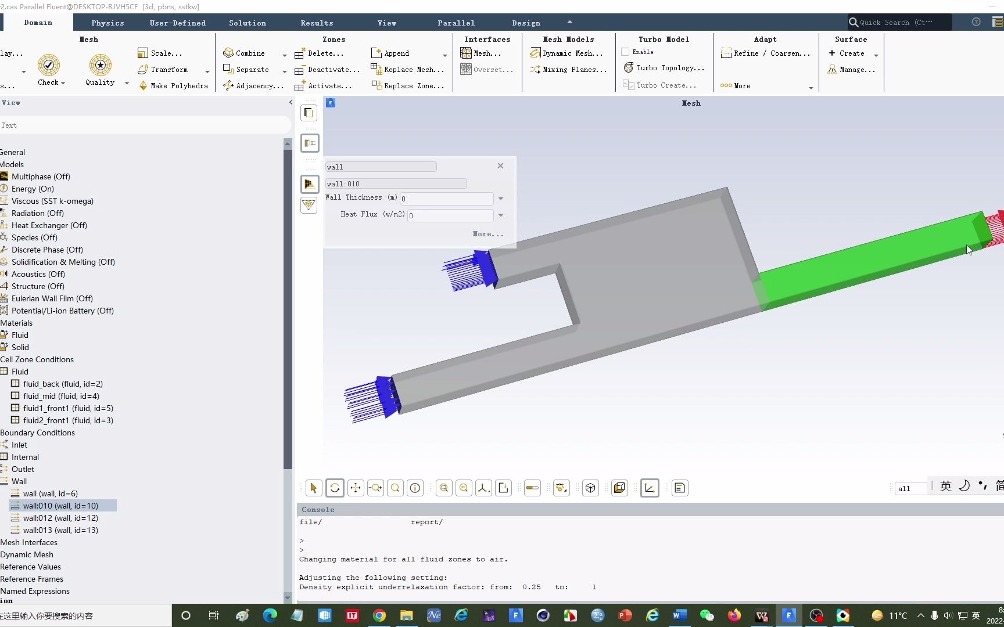Click the zoom to area tool
Viewport: 1004px width, 627px height.
[x=395, y=488]
